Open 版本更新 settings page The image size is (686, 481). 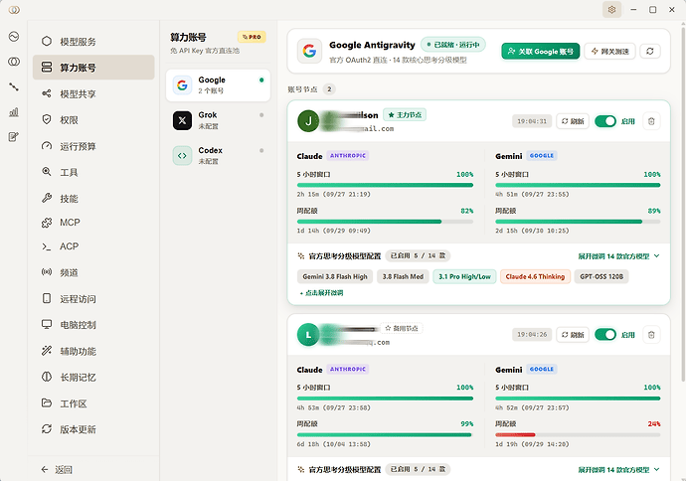[93, 429]
